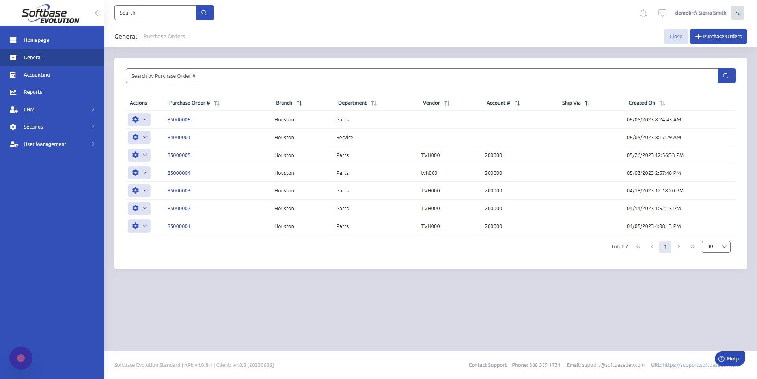Image resolution: width=757 pixels, height=379 pixels.
Task: Sort by Department column
Action: (374, 103)
